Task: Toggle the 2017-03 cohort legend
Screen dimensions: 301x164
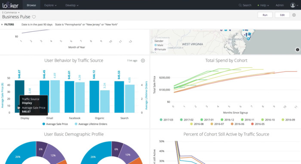Action: [166, 120]
